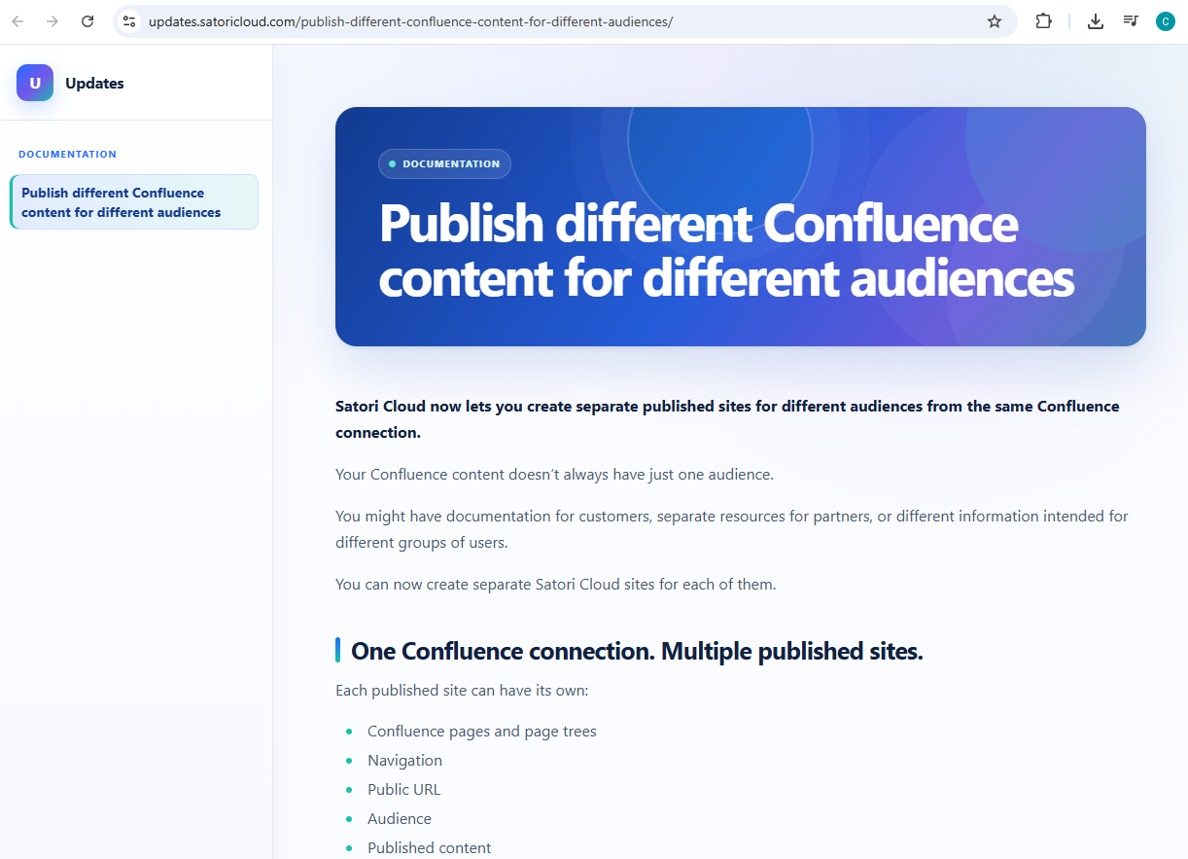1188x859 pixels.
Task: Click the browser Forward arrow
Action: pyautogui.click(x=52, y=21)
